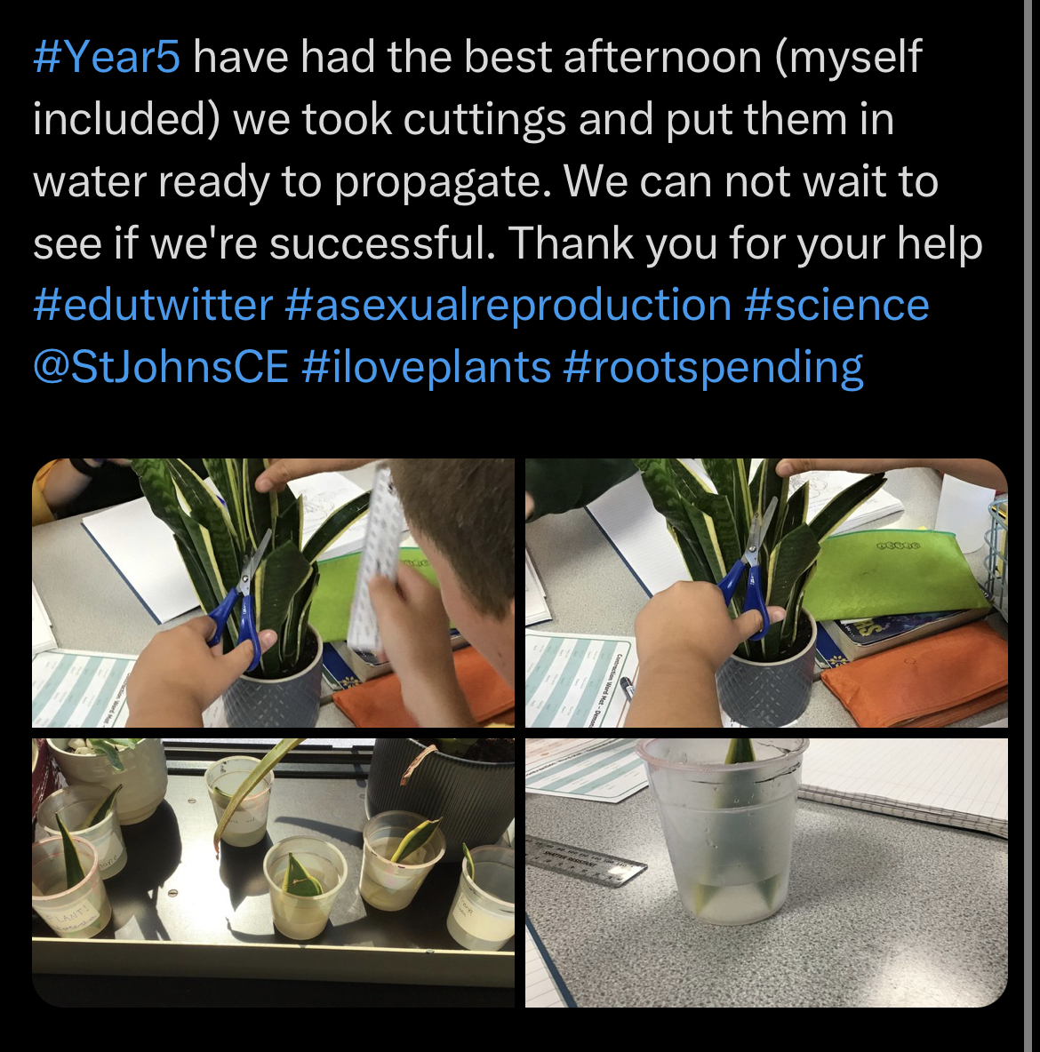Visit the @StJohnsCE profile mention
Image resolution: width=1040 pixels, height=1052 pixels.
(x=161, y=368)
